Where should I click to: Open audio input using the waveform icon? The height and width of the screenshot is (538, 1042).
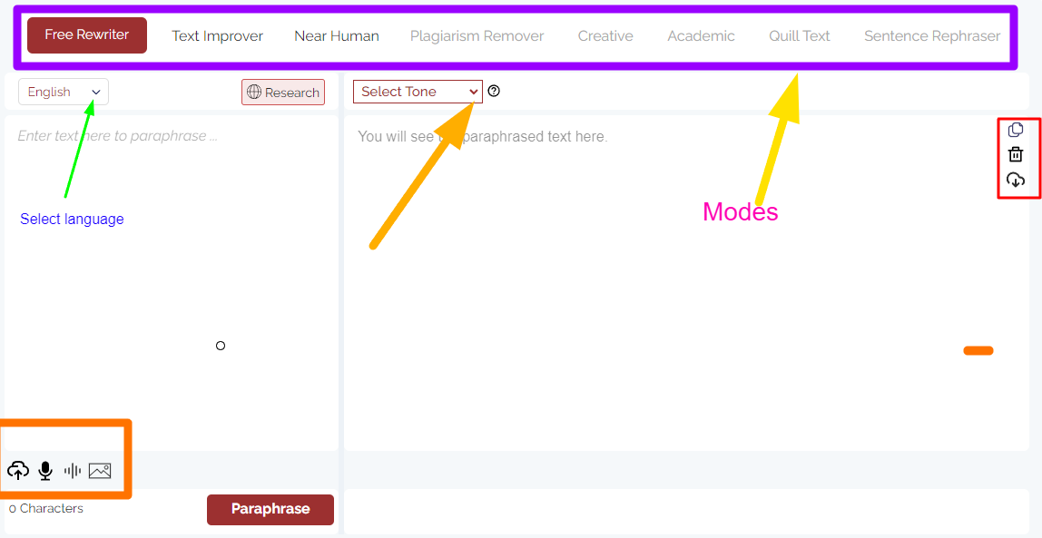[72, 470]
